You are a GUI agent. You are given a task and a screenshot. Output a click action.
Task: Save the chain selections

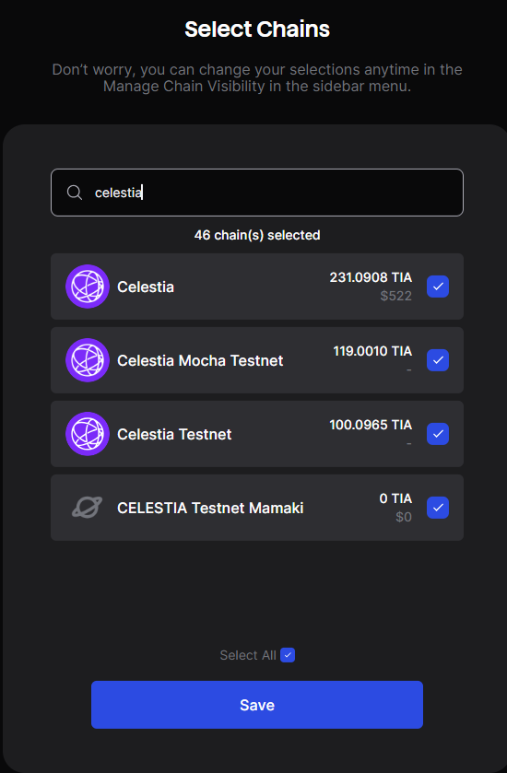[257, 705]
